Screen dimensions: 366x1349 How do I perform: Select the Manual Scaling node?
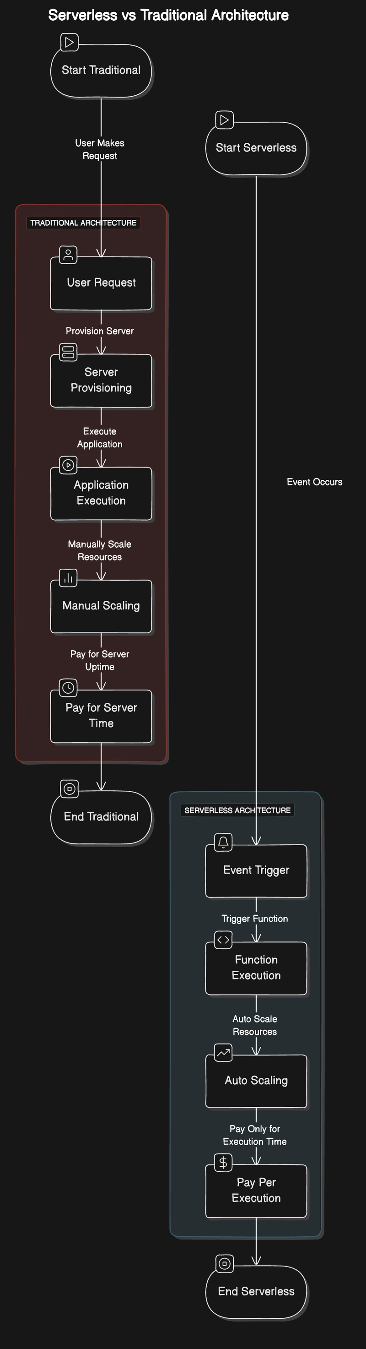point(101,606)
